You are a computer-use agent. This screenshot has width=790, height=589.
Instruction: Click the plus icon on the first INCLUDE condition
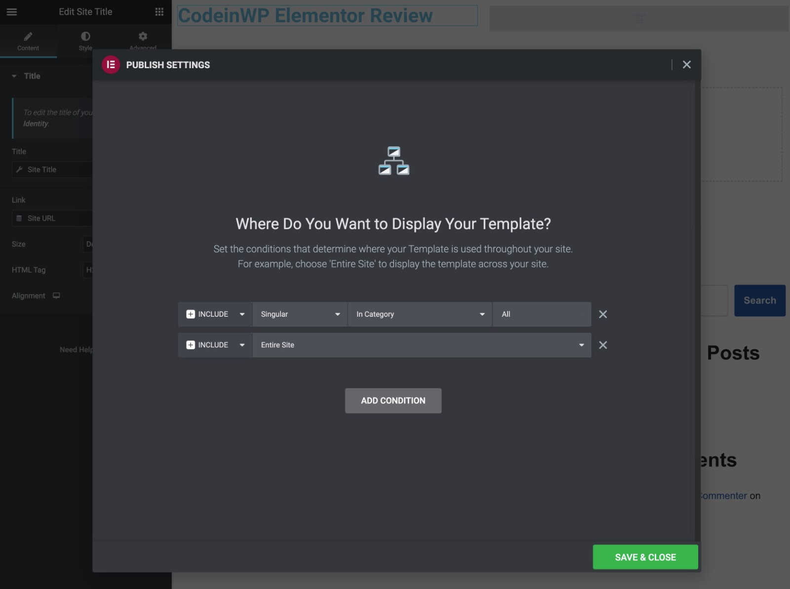[190, 314]
